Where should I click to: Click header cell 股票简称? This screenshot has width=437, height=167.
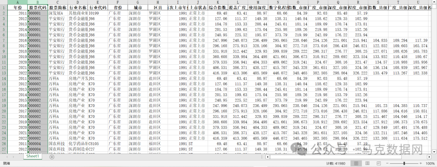[58, 7]
